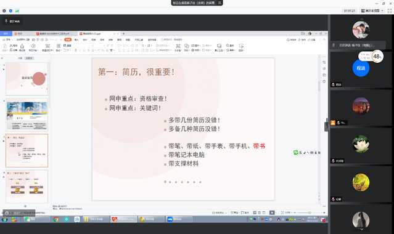
Task: Click the Text Box tool icon
Action: [178, 46]
